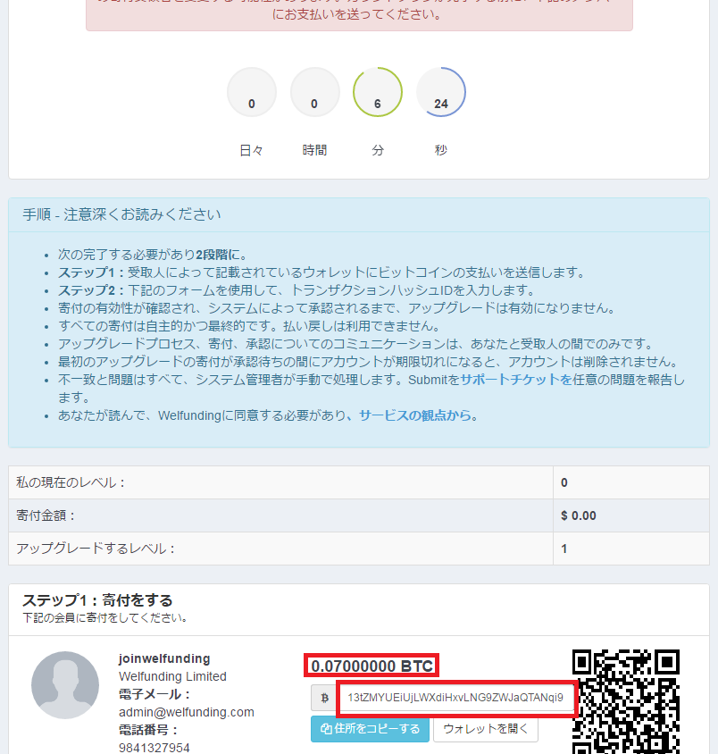Click the 電話番号： label text
This screenshot has width=718, height=754.
click(149, 730)
